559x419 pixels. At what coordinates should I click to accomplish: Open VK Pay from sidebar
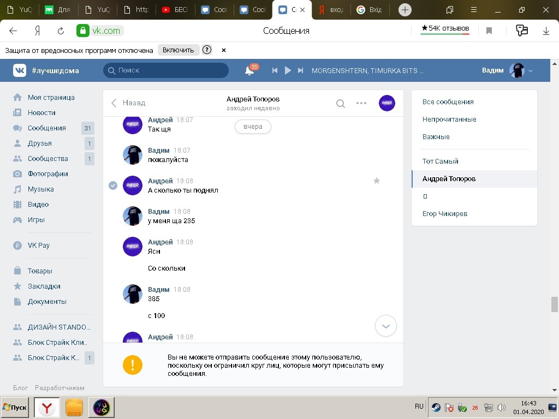[38, 245]
